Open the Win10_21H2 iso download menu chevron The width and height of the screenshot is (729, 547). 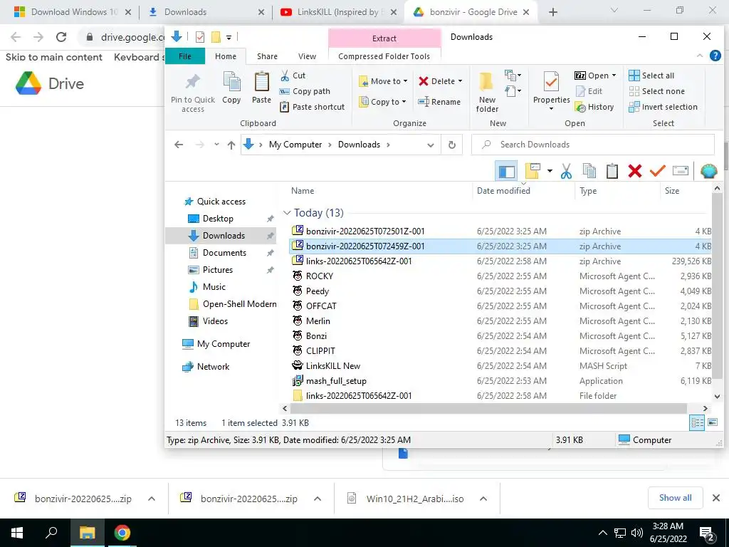483,499
